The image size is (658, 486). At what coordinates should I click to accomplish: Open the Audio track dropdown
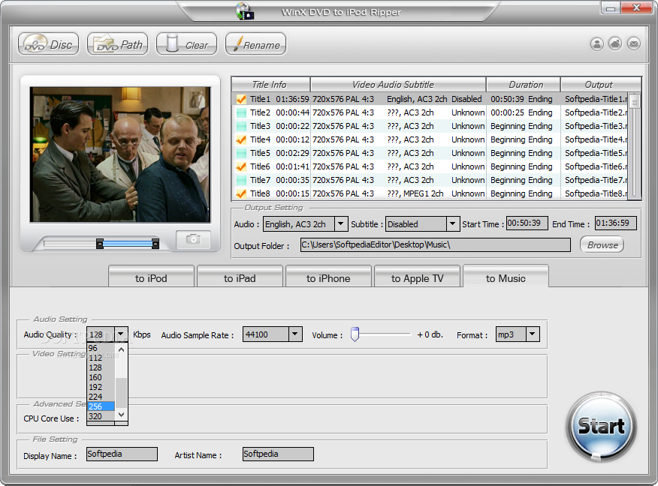coord(341,224)
